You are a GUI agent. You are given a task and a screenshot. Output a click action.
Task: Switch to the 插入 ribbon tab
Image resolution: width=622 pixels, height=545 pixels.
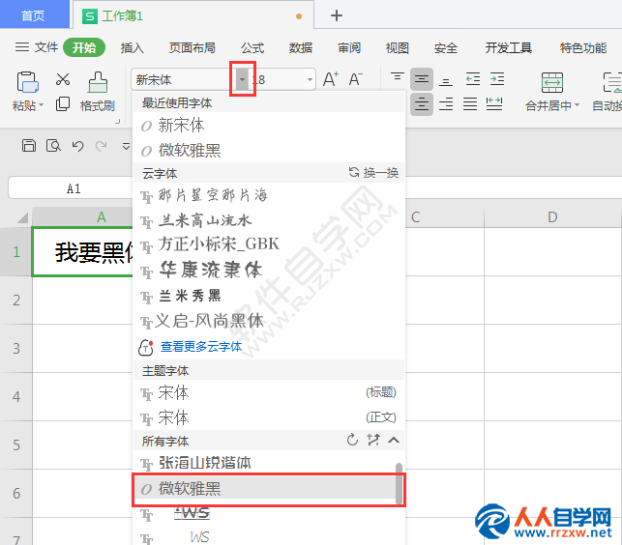pyautogui.click(x=133, y=48)
